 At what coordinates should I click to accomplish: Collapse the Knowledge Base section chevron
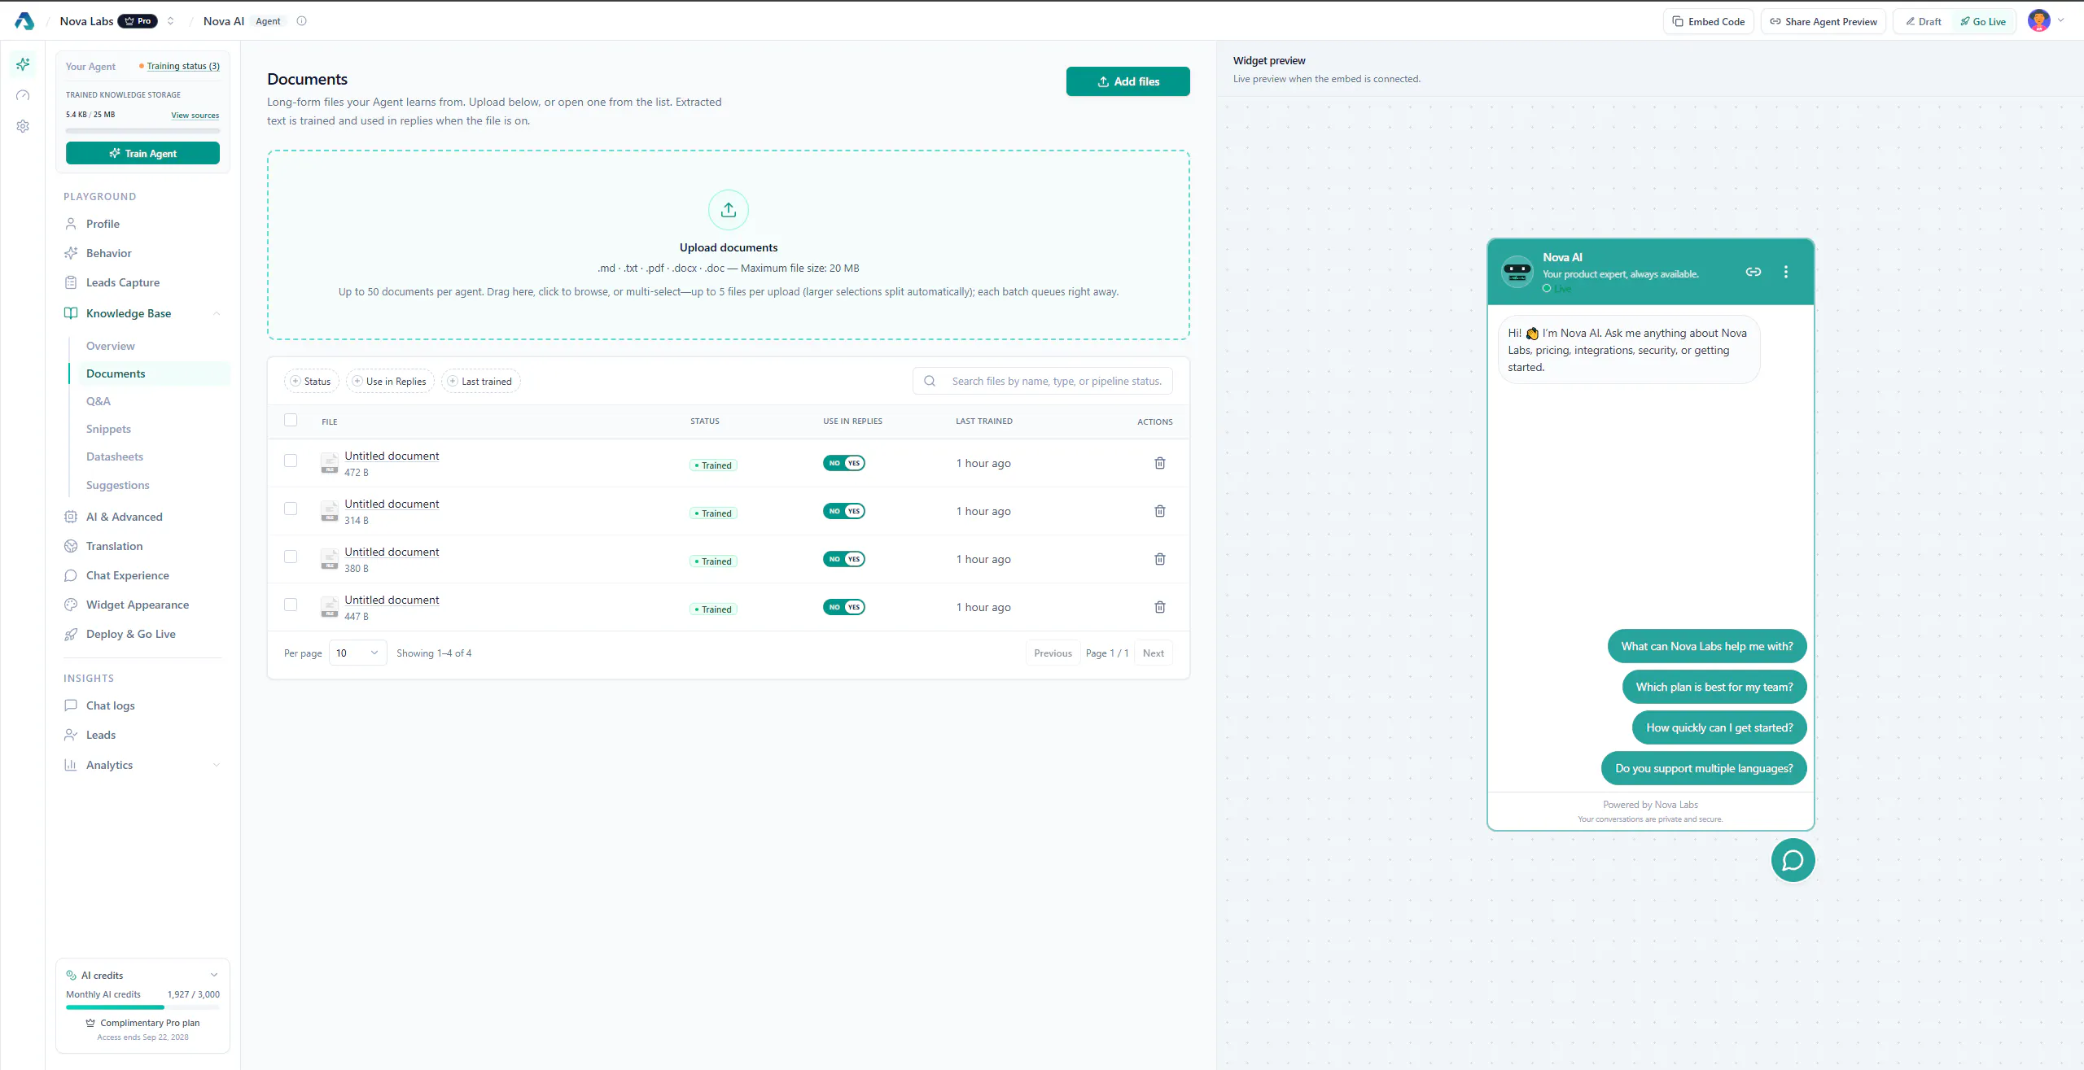(217, 313)
